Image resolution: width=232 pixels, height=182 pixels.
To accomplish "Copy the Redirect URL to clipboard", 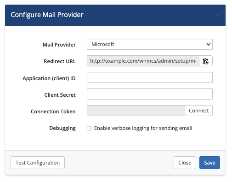I will click(206, 61).
